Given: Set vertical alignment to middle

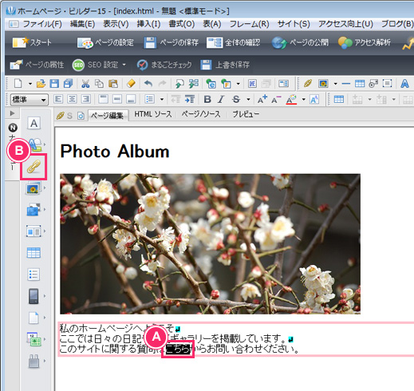Looking at the screenshot, I should tap(117, 100).
